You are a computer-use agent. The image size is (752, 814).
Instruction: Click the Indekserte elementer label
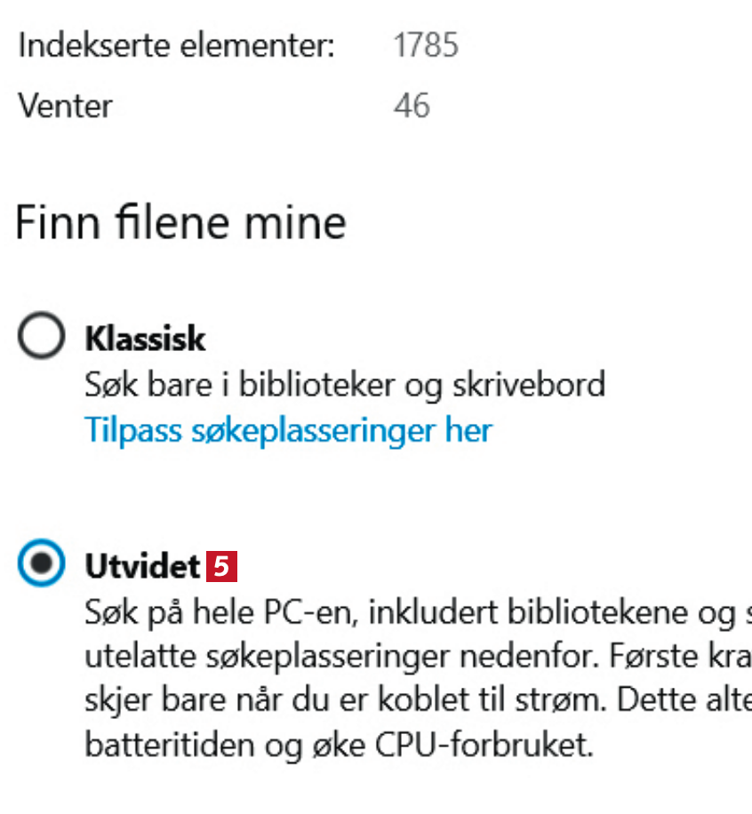pos(176,46)
